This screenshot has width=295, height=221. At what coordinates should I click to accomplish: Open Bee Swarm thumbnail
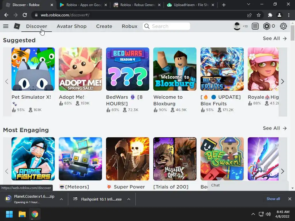222,159
